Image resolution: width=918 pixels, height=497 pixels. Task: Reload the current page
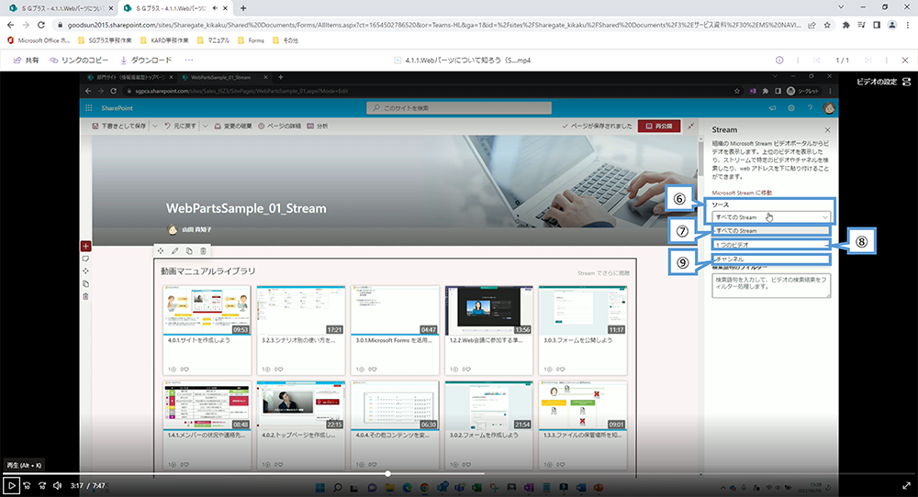(41, 25)
